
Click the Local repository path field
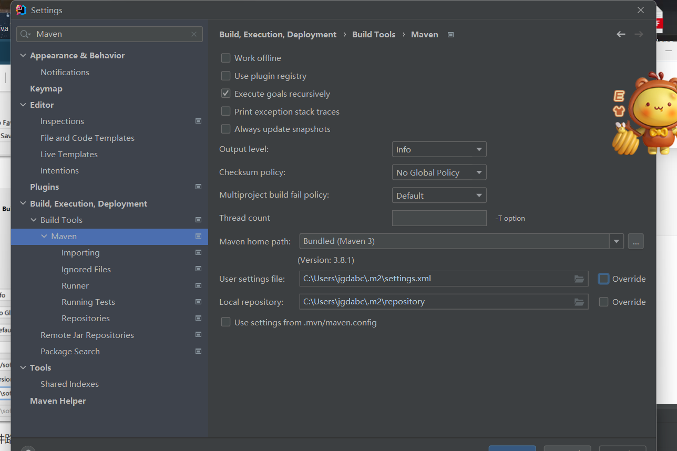pos(444,302)
